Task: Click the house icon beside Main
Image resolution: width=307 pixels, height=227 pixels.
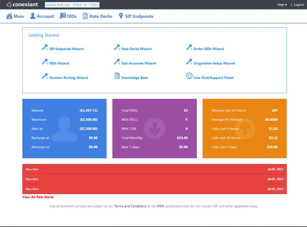Action: [x=9, y=16]
